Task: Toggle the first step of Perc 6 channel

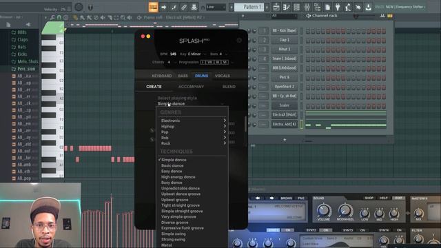Action: pos(308,77)
